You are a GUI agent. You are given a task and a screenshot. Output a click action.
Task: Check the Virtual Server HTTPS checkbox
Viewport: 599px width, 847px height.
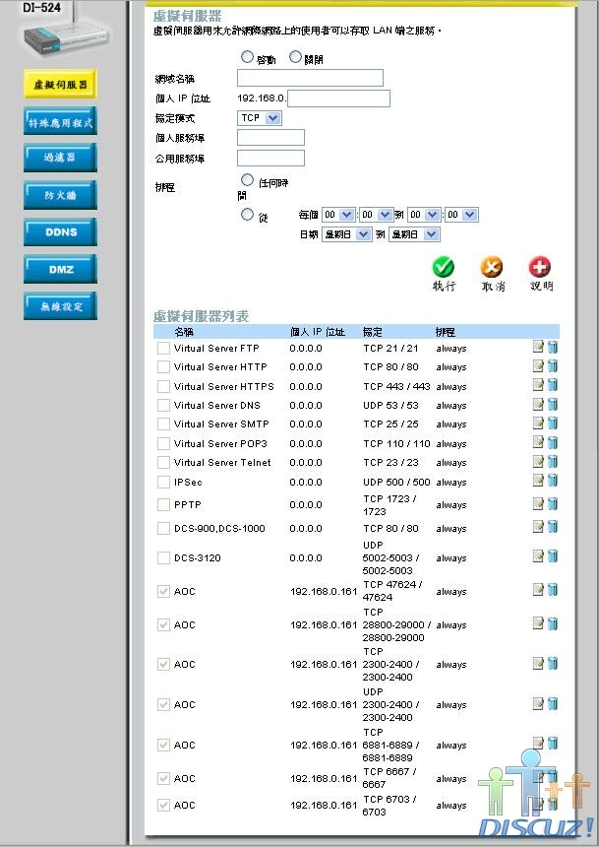(163, 387)
